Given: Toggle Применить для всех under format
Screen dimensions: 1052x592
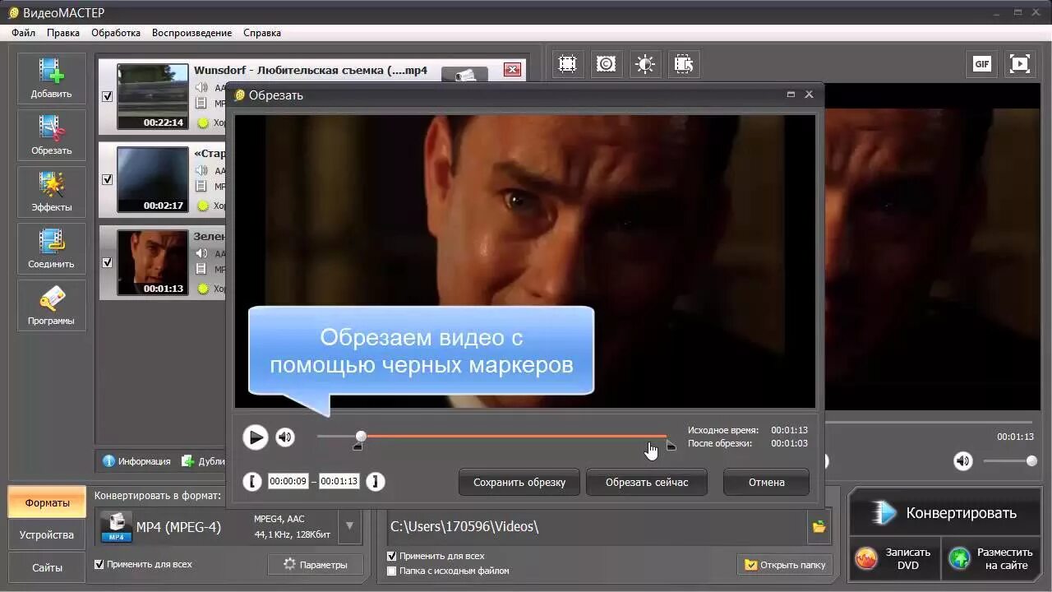Looking at the screenshot, I should (x=99, y=564).
